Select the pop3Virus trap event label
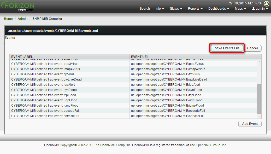 pos(45,64)
